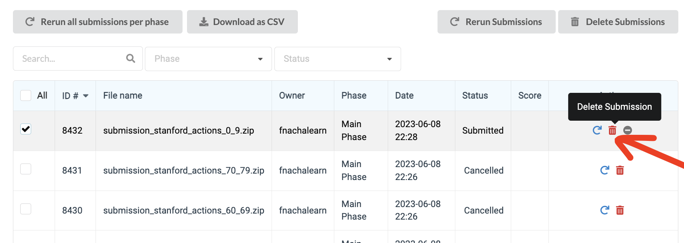684x243 pixels.
Task: Rerun submission 8430 using its refresh icon
Action: 604,210
